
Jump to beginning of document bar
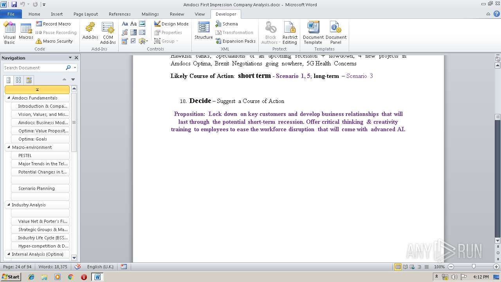coord(37,90)
